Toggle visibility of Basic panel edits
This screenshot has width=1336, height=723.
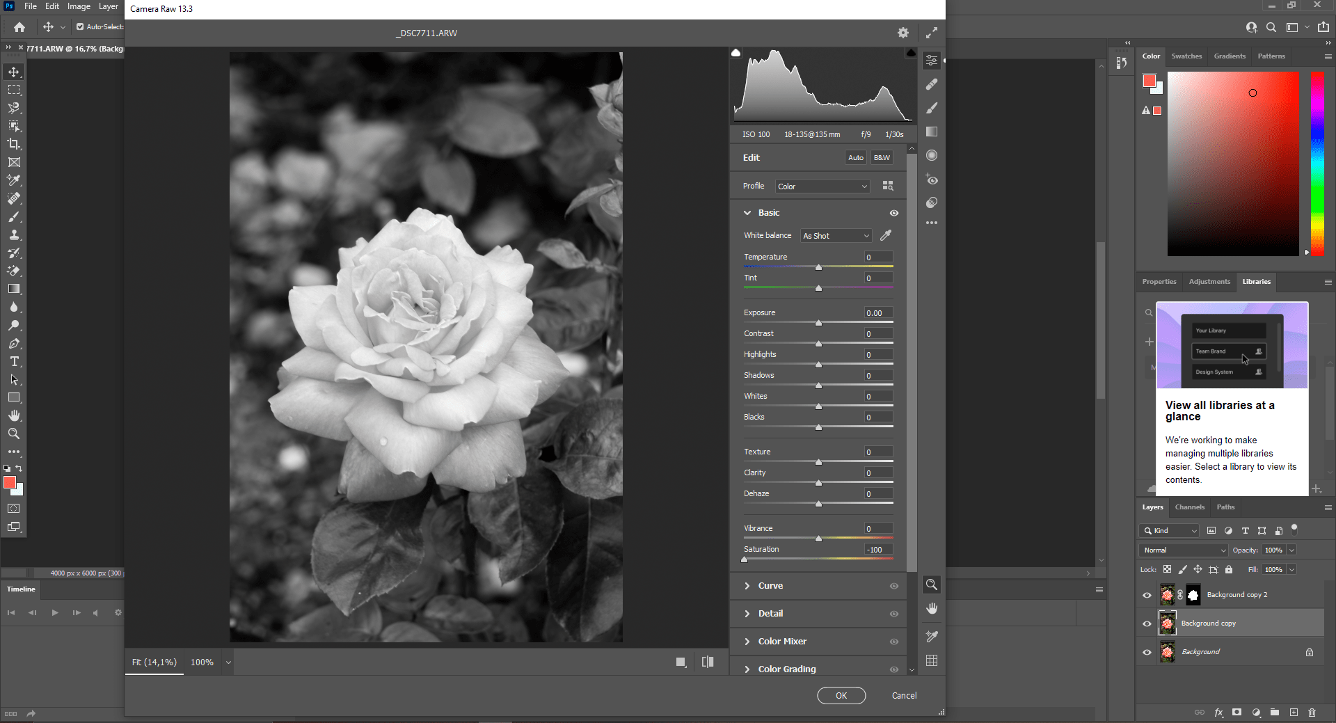pos(894,213)
